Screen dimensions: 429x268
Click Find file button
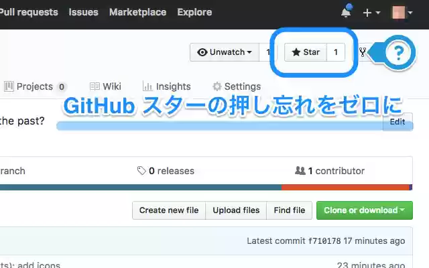pos(289,210)
